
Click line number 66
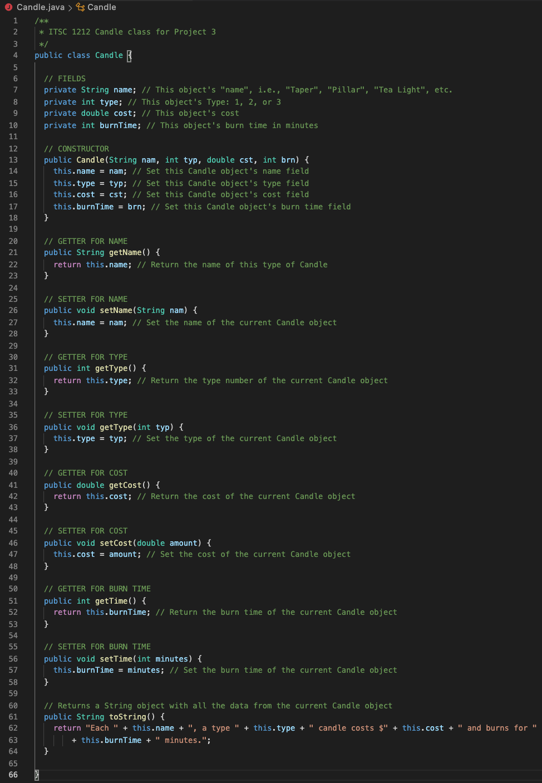pyautogui.click(x=13, y=775)
